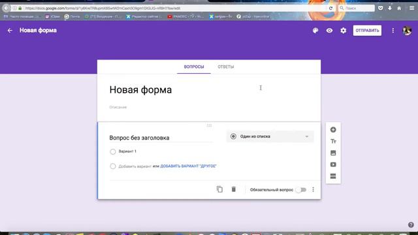This screenshot has width=418, height=235.
Task: Click the Вариант 1 option text
Action: point(127,151)
